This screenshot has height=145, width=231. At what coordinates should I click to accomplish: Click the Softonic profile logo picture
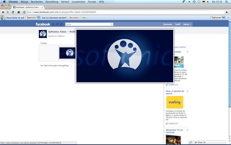(43, 34)
